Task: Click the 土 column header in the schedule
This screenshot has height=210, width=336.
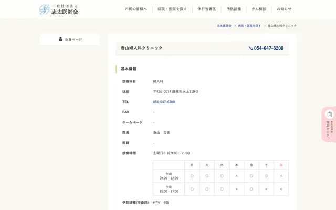Action: click(x=266, y=165)
